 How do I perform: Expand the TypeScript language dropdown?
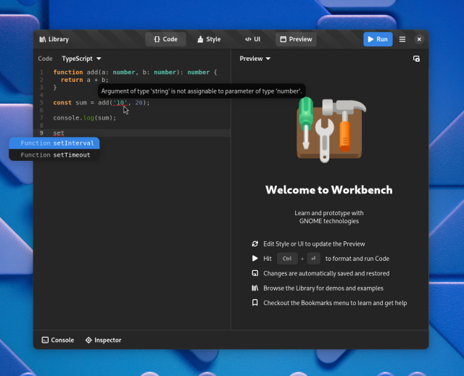(x=81, y=59)
